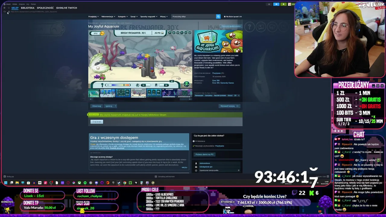This screenshot has width=386, height=217.
Task: Click Pobierz demo na PC button
Action: click(204, 154)
